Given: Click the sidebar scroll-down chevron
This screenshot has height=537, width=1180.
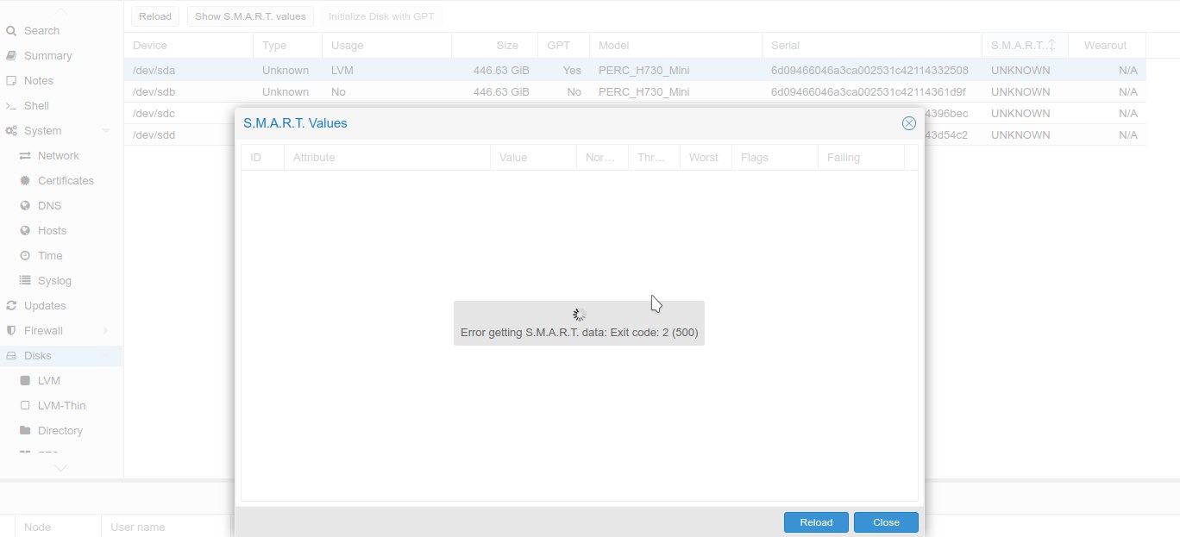Looking at the screenshot, I should click(60, 468).
